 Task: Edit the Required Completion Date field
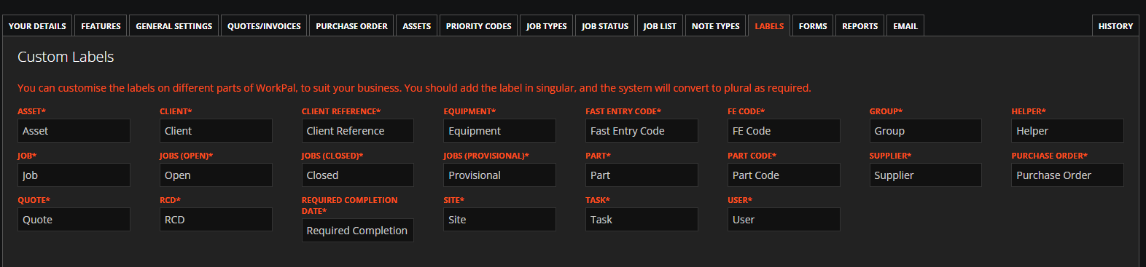point(358,231)
